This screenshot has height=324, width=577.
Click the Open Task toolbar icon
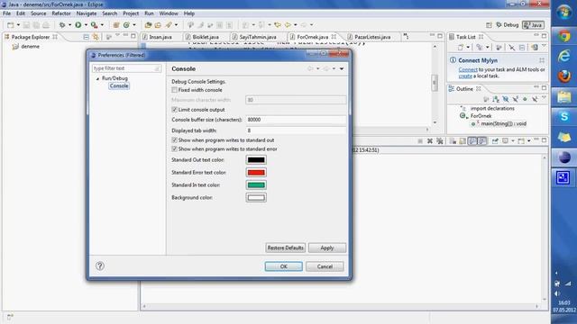158,25
